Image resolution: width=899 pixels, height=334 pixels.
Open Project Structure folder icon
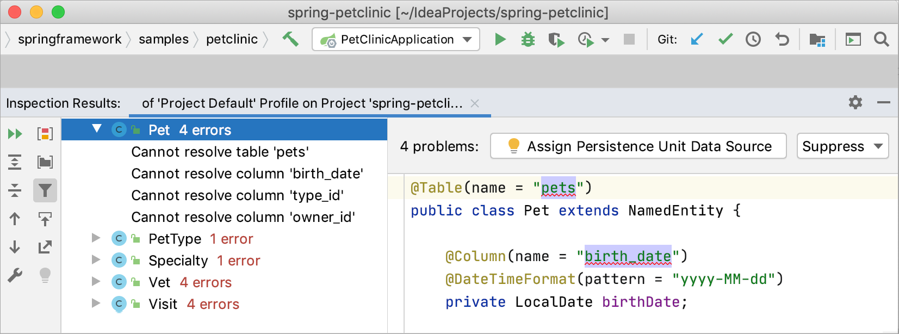(817, 39)
